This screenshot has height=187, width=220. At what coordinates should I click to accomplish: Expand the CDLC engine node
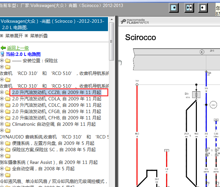point(2,105)
